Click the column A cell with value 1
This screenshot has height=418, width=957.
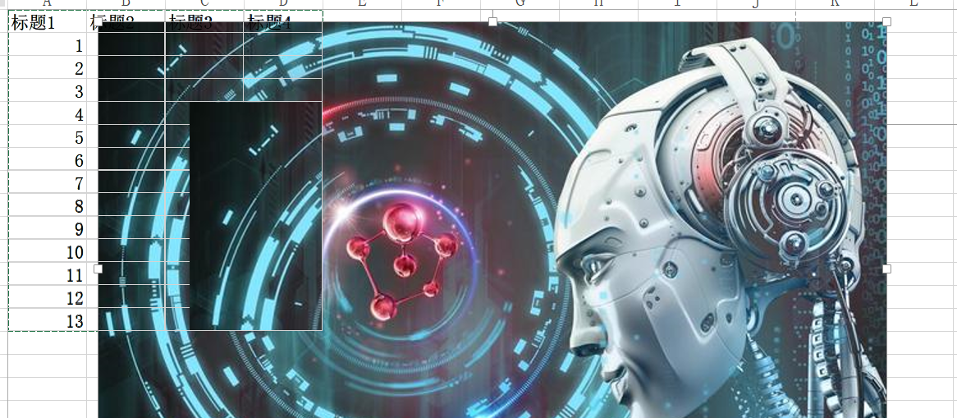point(47,44)
